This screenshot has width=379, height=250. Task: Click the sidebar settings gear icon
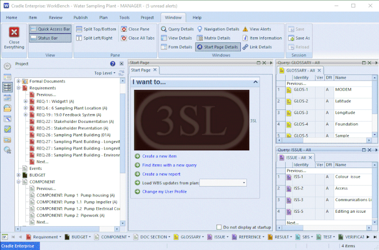pos(7,66)
